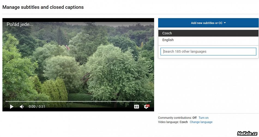Focus the Search 185 other languages field

click(x=208, y=52)
